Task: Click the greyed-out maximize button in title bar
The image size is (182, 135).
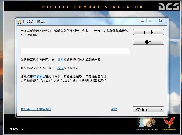Action: coord(150,20)
